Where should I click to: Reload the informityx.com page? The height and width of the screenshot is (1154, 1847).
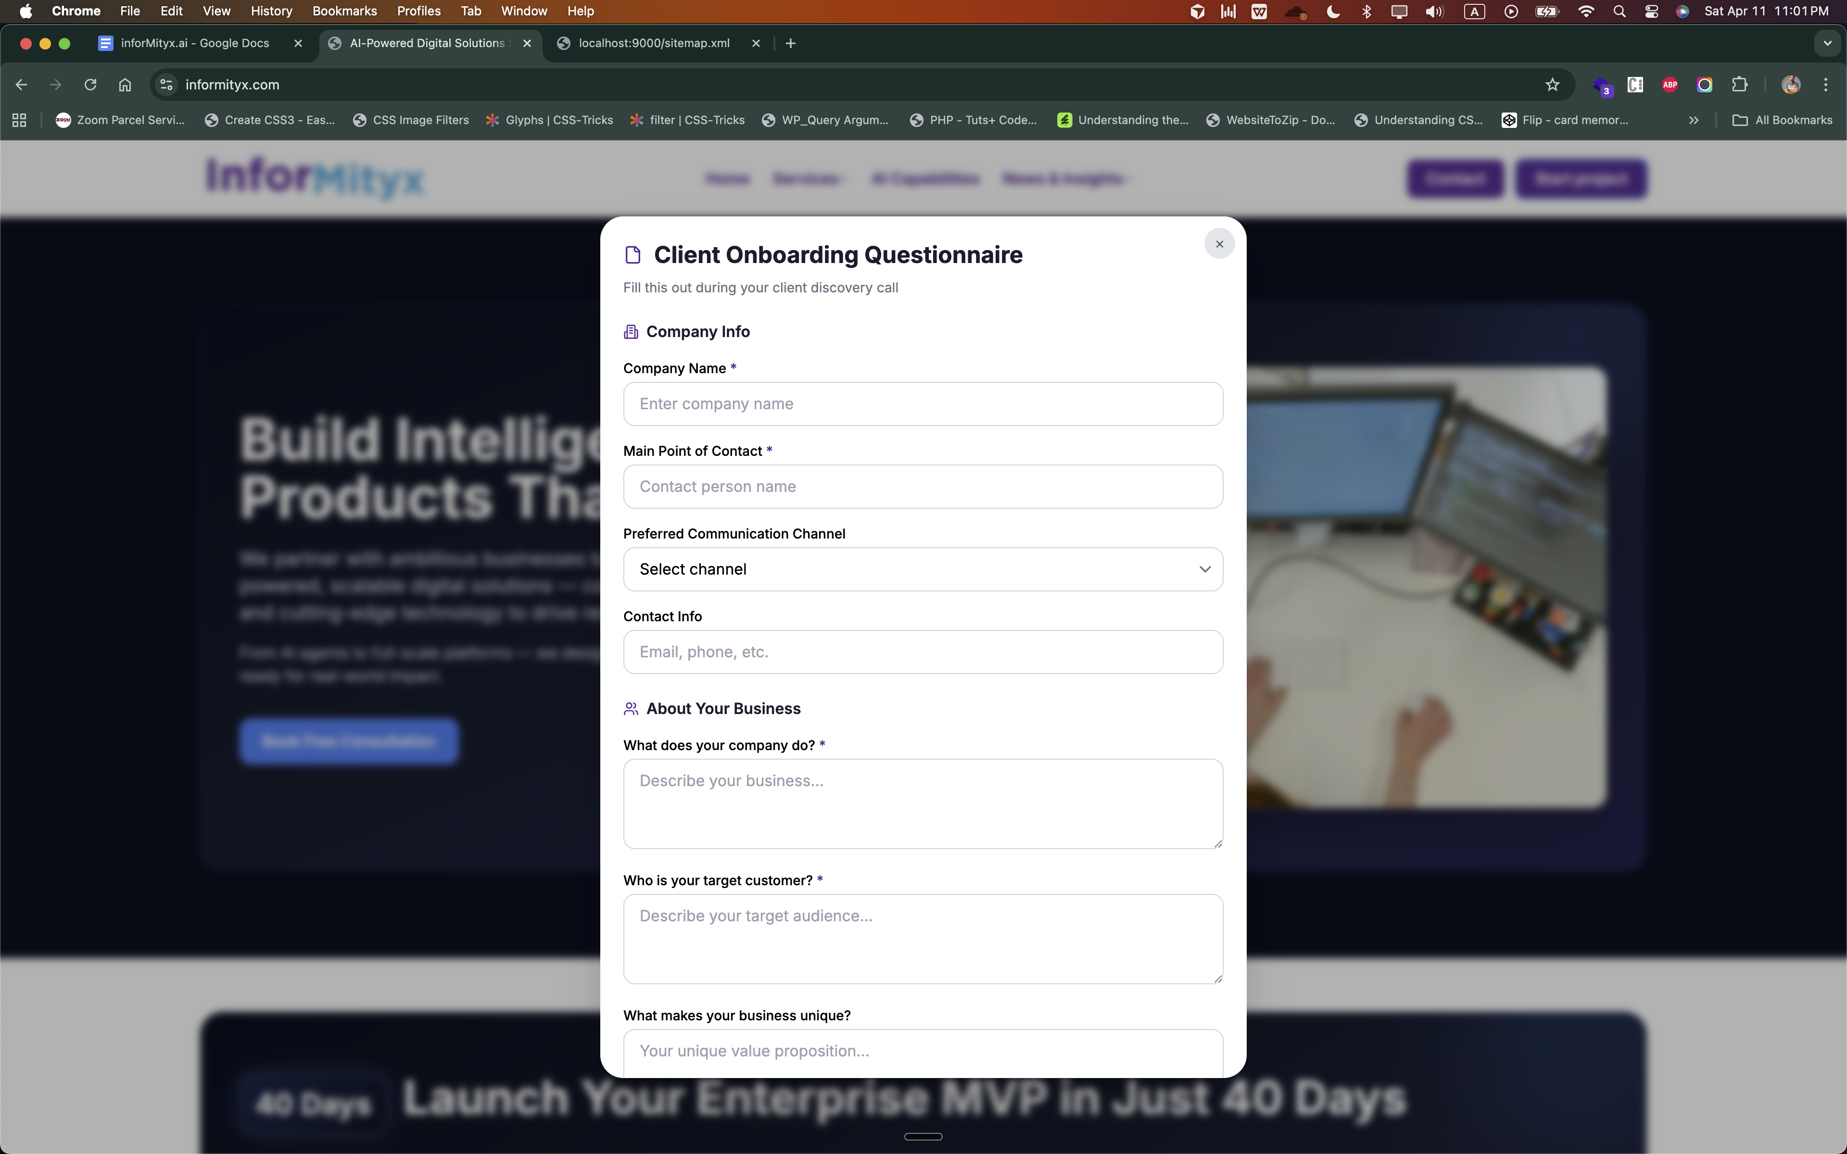point(90,85)
